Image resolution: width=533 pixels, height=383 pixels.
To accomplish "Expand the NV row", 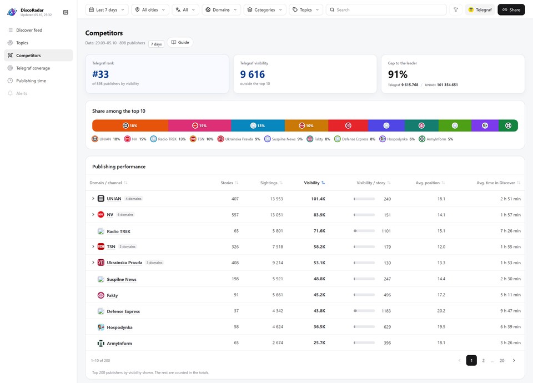I will (x=93, y=215).
